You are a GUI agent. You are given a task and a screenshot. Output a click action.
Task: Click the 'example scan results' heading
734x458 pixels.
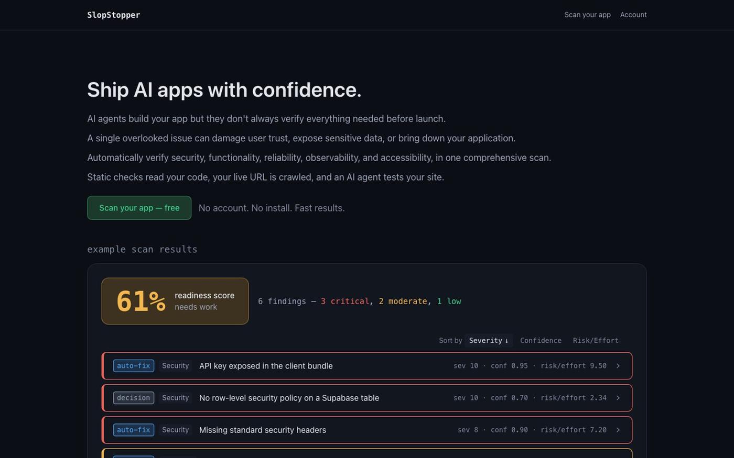(142, 249)
